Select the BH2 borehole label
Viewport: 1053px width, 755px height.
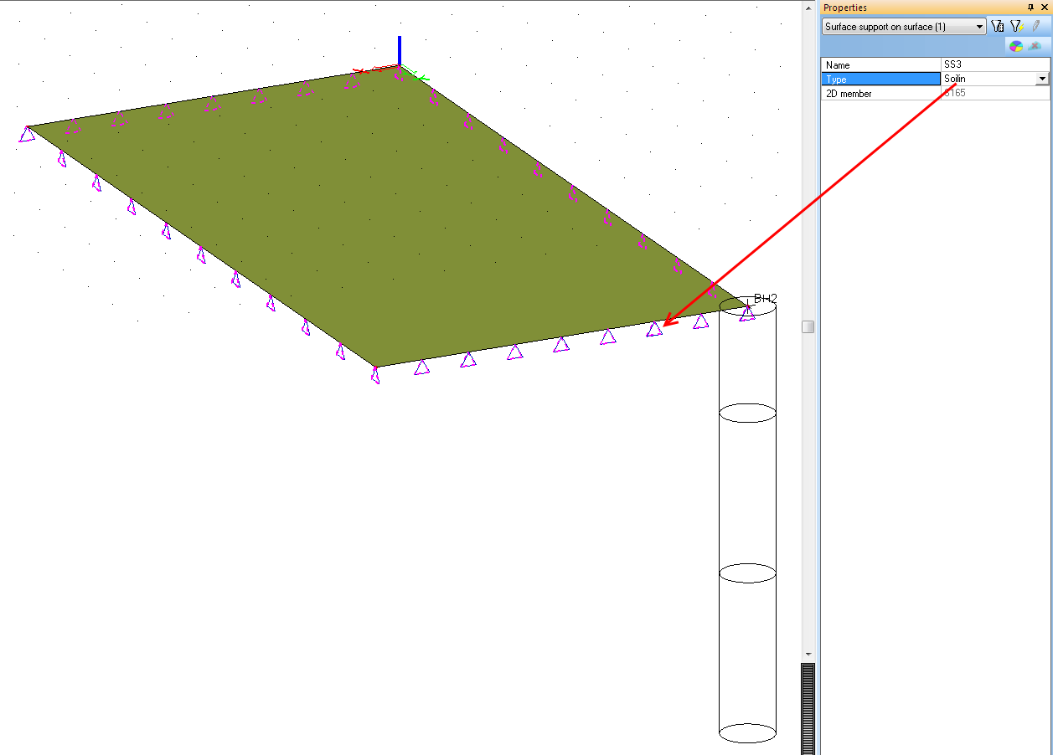pos(766,298)
